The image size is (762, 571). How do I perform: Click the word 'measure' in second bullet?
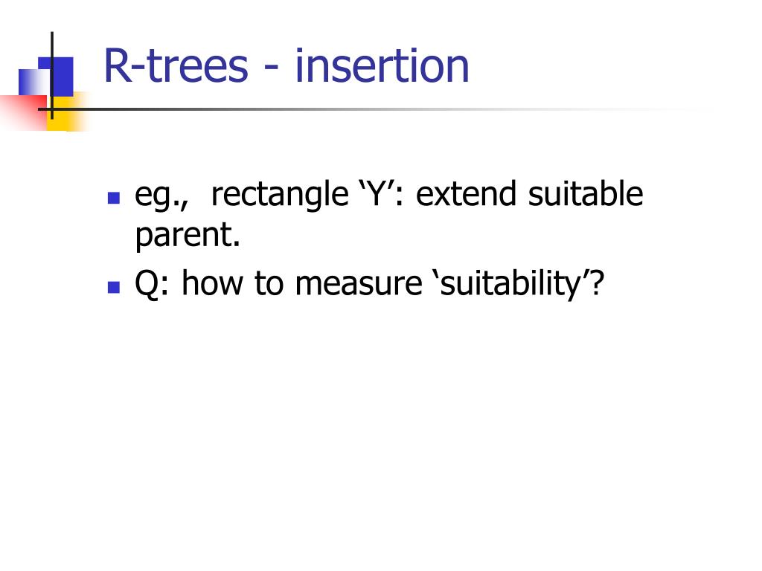tap(359, 284)
